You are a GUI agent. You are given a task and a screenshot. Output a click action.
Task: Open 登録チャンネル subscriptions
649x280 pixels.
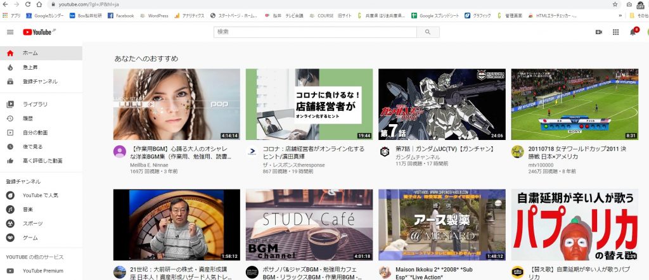tap(41, 82)
